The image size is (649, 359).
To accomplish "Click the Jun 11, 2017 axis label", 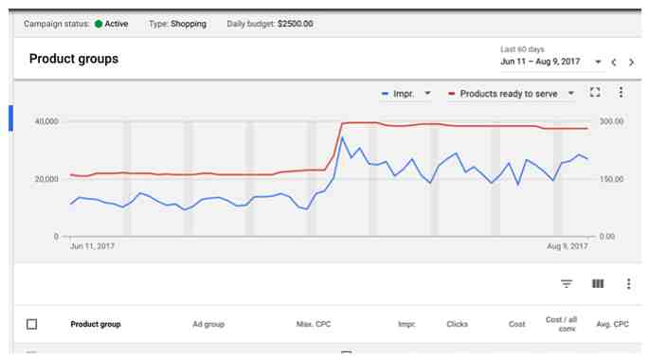I will coord(92,246).
